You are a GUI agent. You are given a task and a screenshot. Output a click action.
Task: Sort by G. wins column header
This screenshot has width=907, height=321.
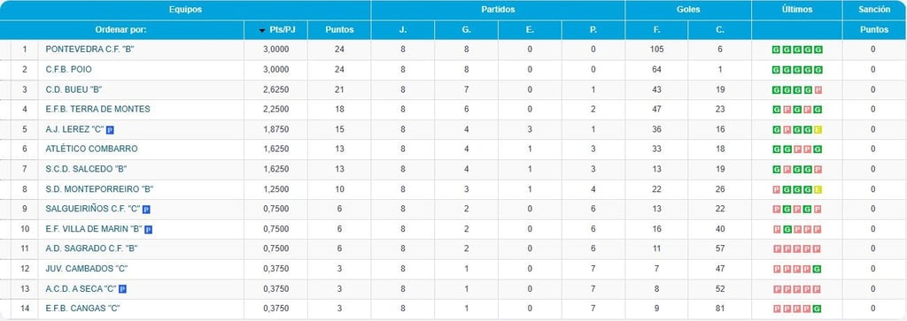tap(466, 30)
